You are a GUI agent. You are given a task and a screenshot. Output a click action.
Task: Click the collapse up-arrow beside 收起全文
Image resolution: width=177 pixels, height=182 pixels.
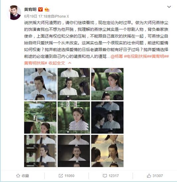point(70,63)
